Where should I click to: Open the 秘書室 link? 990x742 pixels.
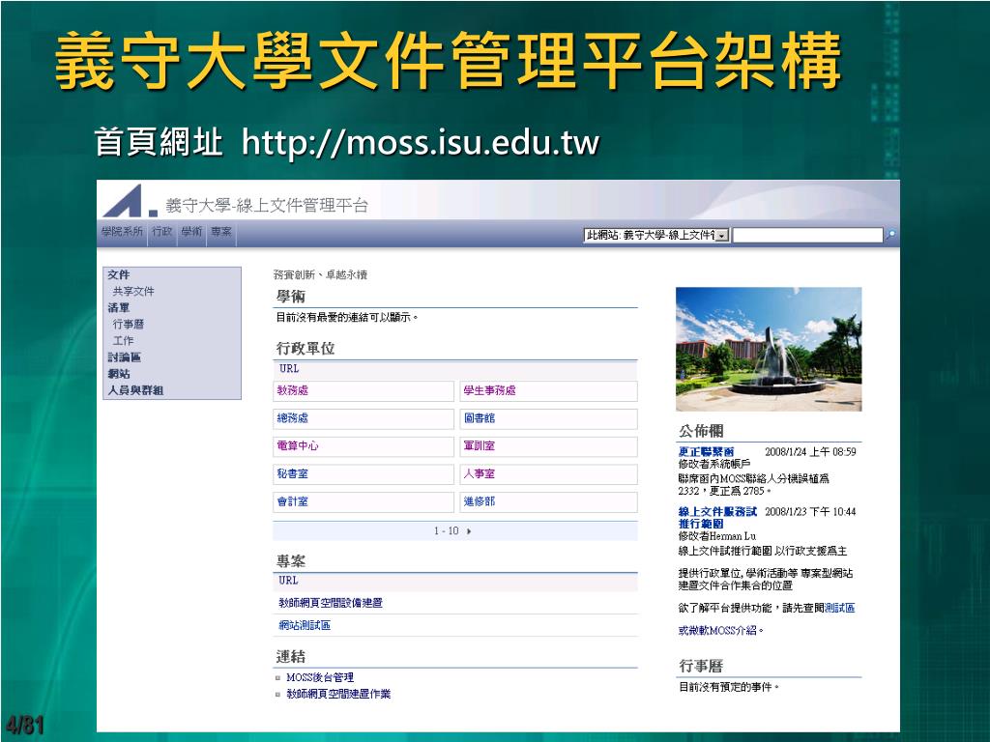[292, 473]
